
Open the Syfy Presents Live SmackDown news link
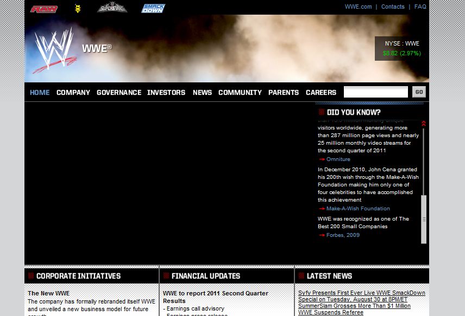(x=361, y=296)
